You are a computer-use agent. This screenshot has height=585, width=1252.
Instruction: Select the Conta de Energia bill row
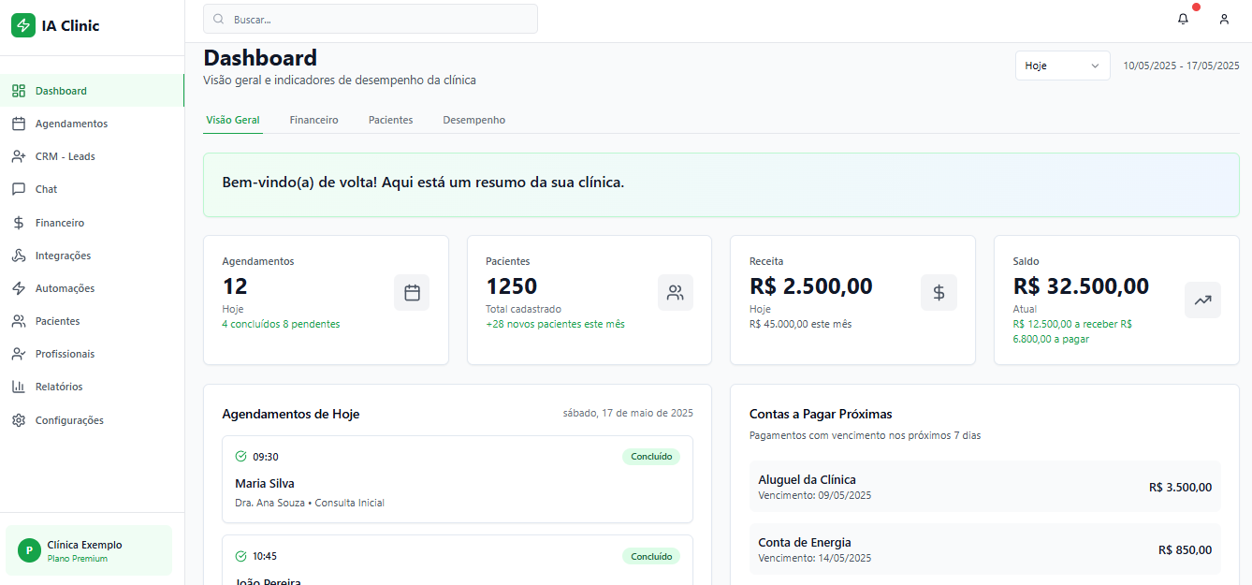point(985,549)
